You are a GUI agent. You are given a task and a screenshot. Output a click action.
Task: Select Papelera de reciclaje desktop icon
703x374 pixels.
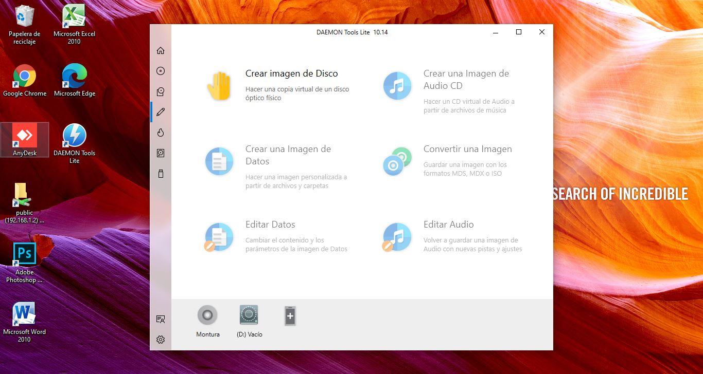[x=24, y=25]
